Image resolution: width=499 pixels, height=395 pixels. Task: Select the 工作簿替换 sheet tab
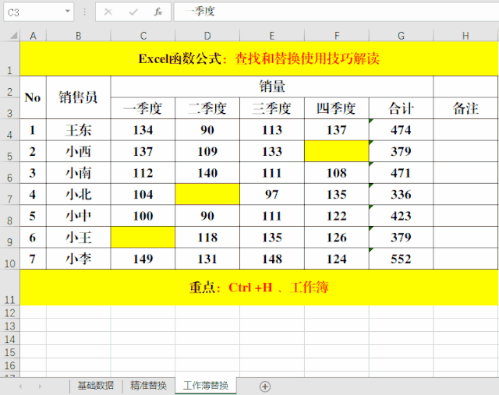coord(206,386)
